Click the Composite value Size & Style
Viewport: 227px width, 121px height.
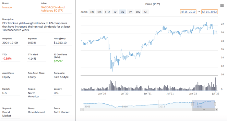point(61,77)
